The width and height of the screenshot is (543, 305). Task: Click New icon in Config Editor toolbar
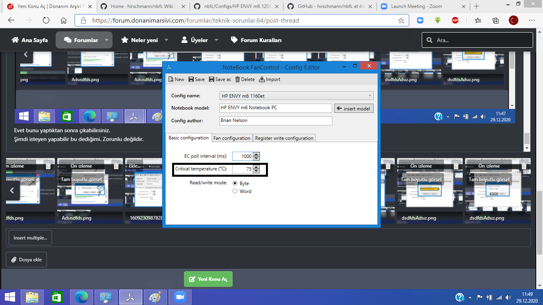[176, 79]
